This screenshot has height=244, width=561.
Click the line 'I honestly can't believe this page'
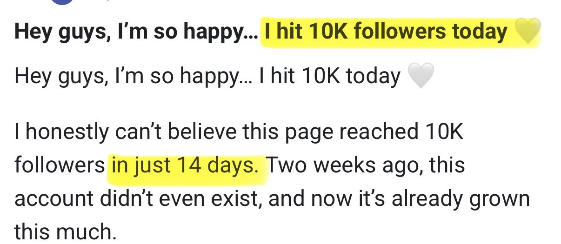174,132
